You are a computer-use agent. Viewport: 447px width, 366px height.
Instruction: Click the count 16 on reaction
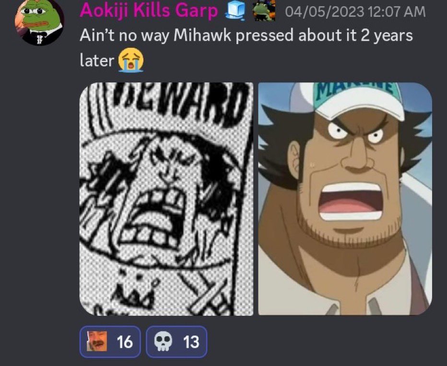(125, 342)
